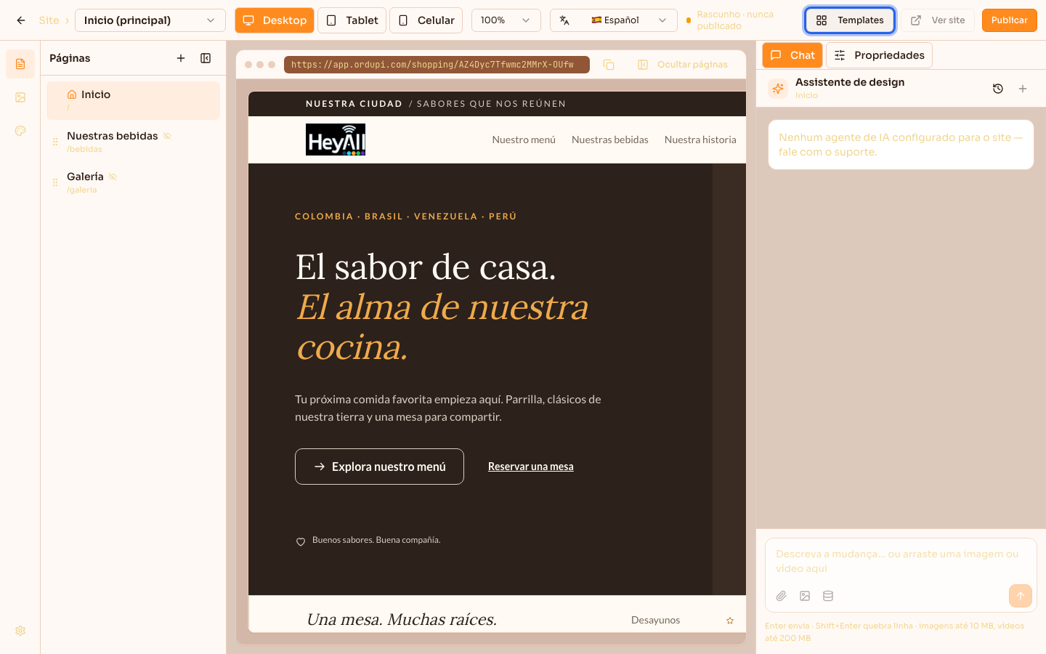1046x654 pixels.
Task: Select the Inicio page
Action: pos(134,100)
